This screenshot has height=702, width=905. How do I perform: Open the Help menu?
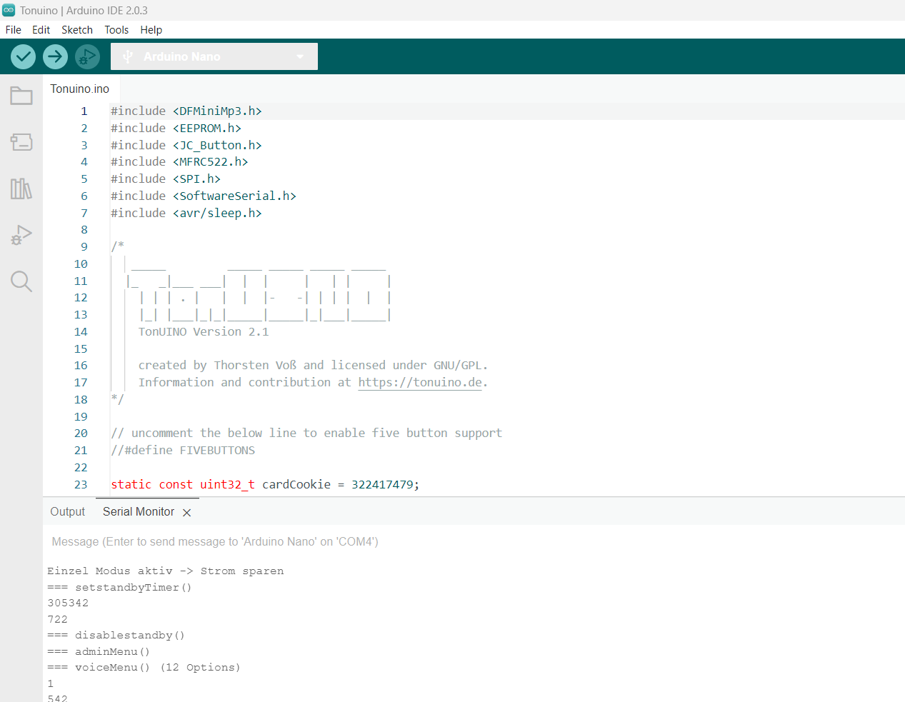pos(151,30)
